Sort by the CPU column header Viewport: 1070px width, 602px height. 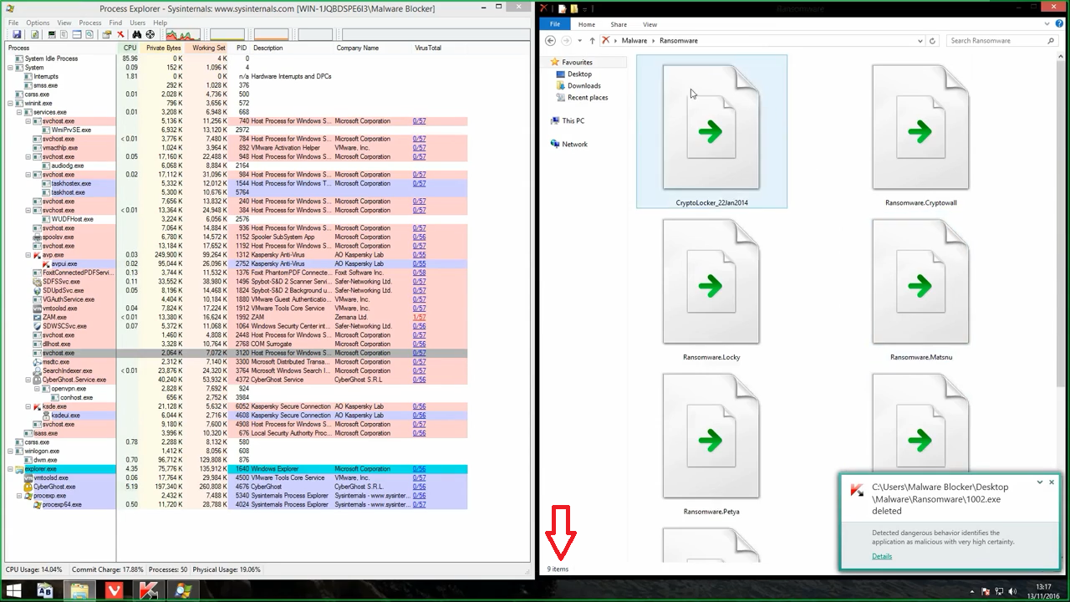[130, 48]
